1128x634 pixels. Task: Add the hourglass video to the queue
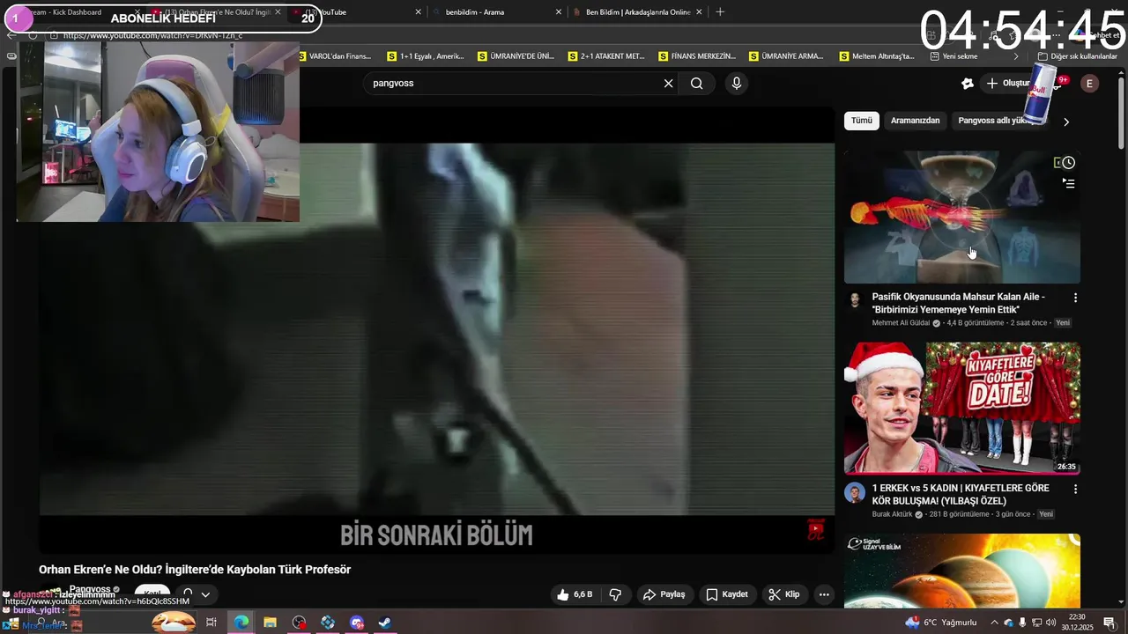1068,183
